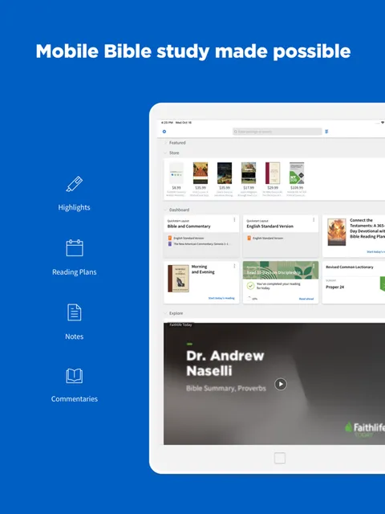Click Start today's reading on Morning and Evening

[x=221, y=298]
